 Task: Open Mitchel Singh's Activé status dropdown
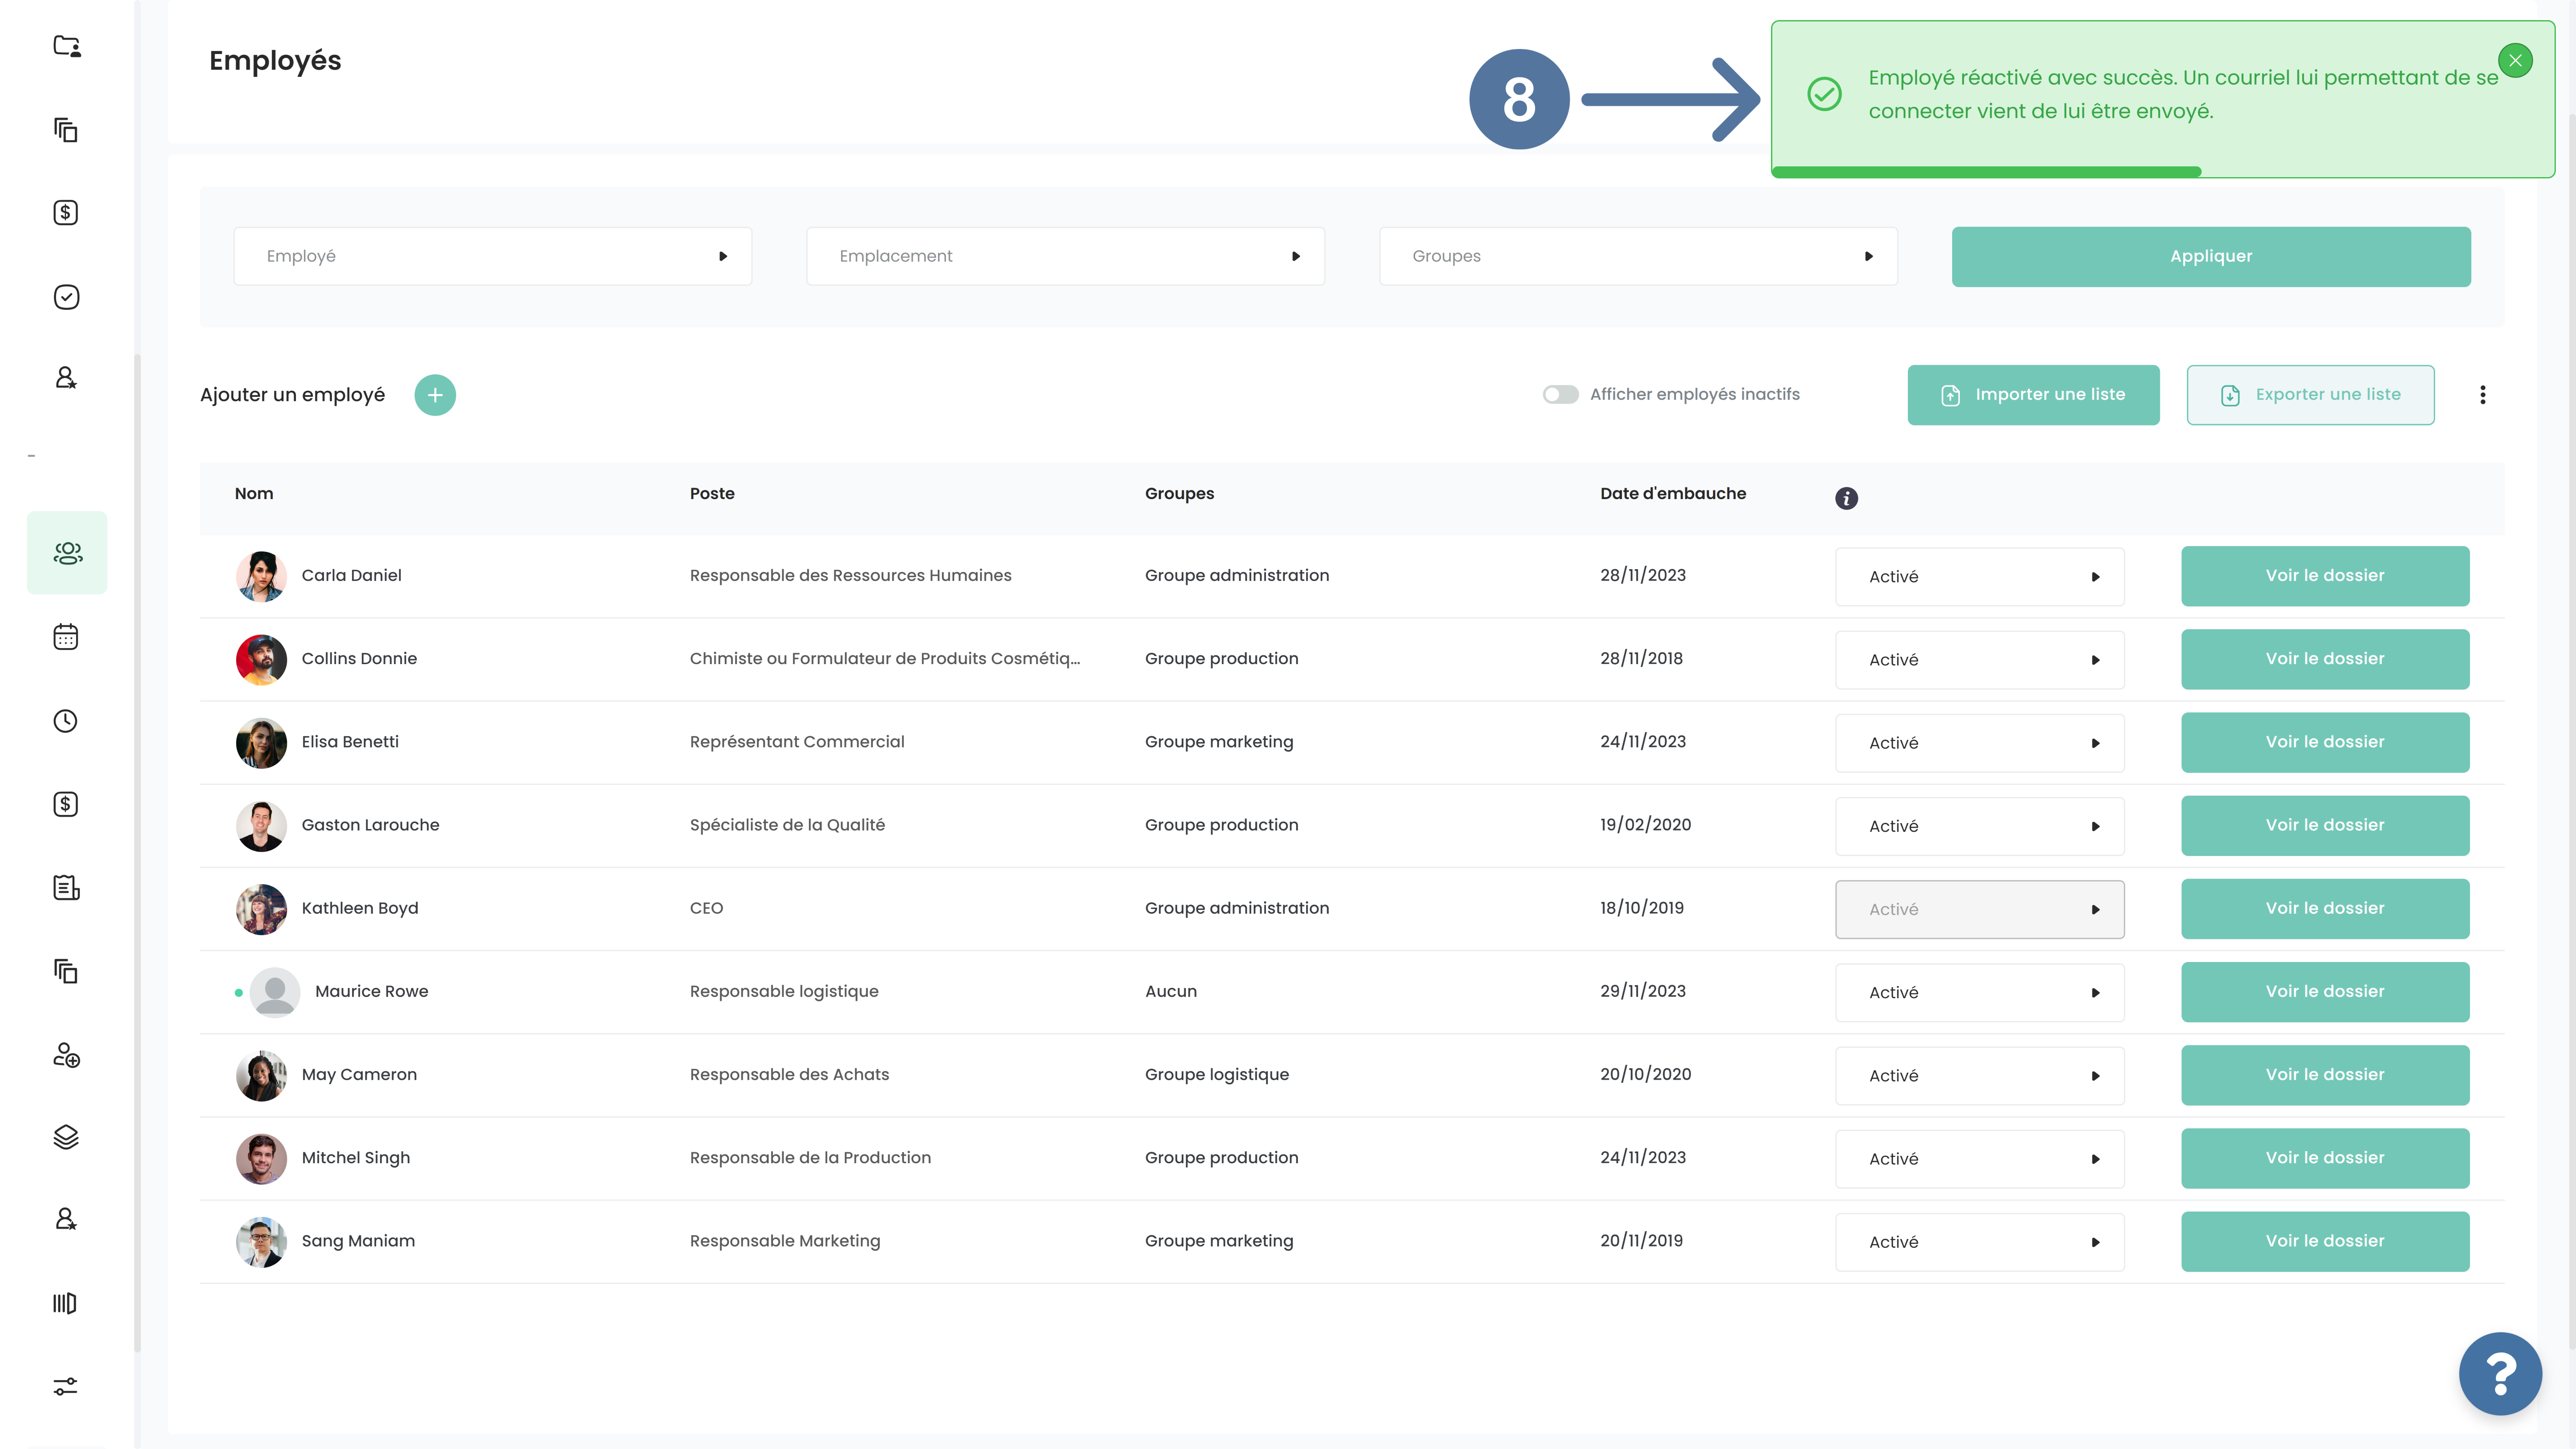(1980, 1159)
